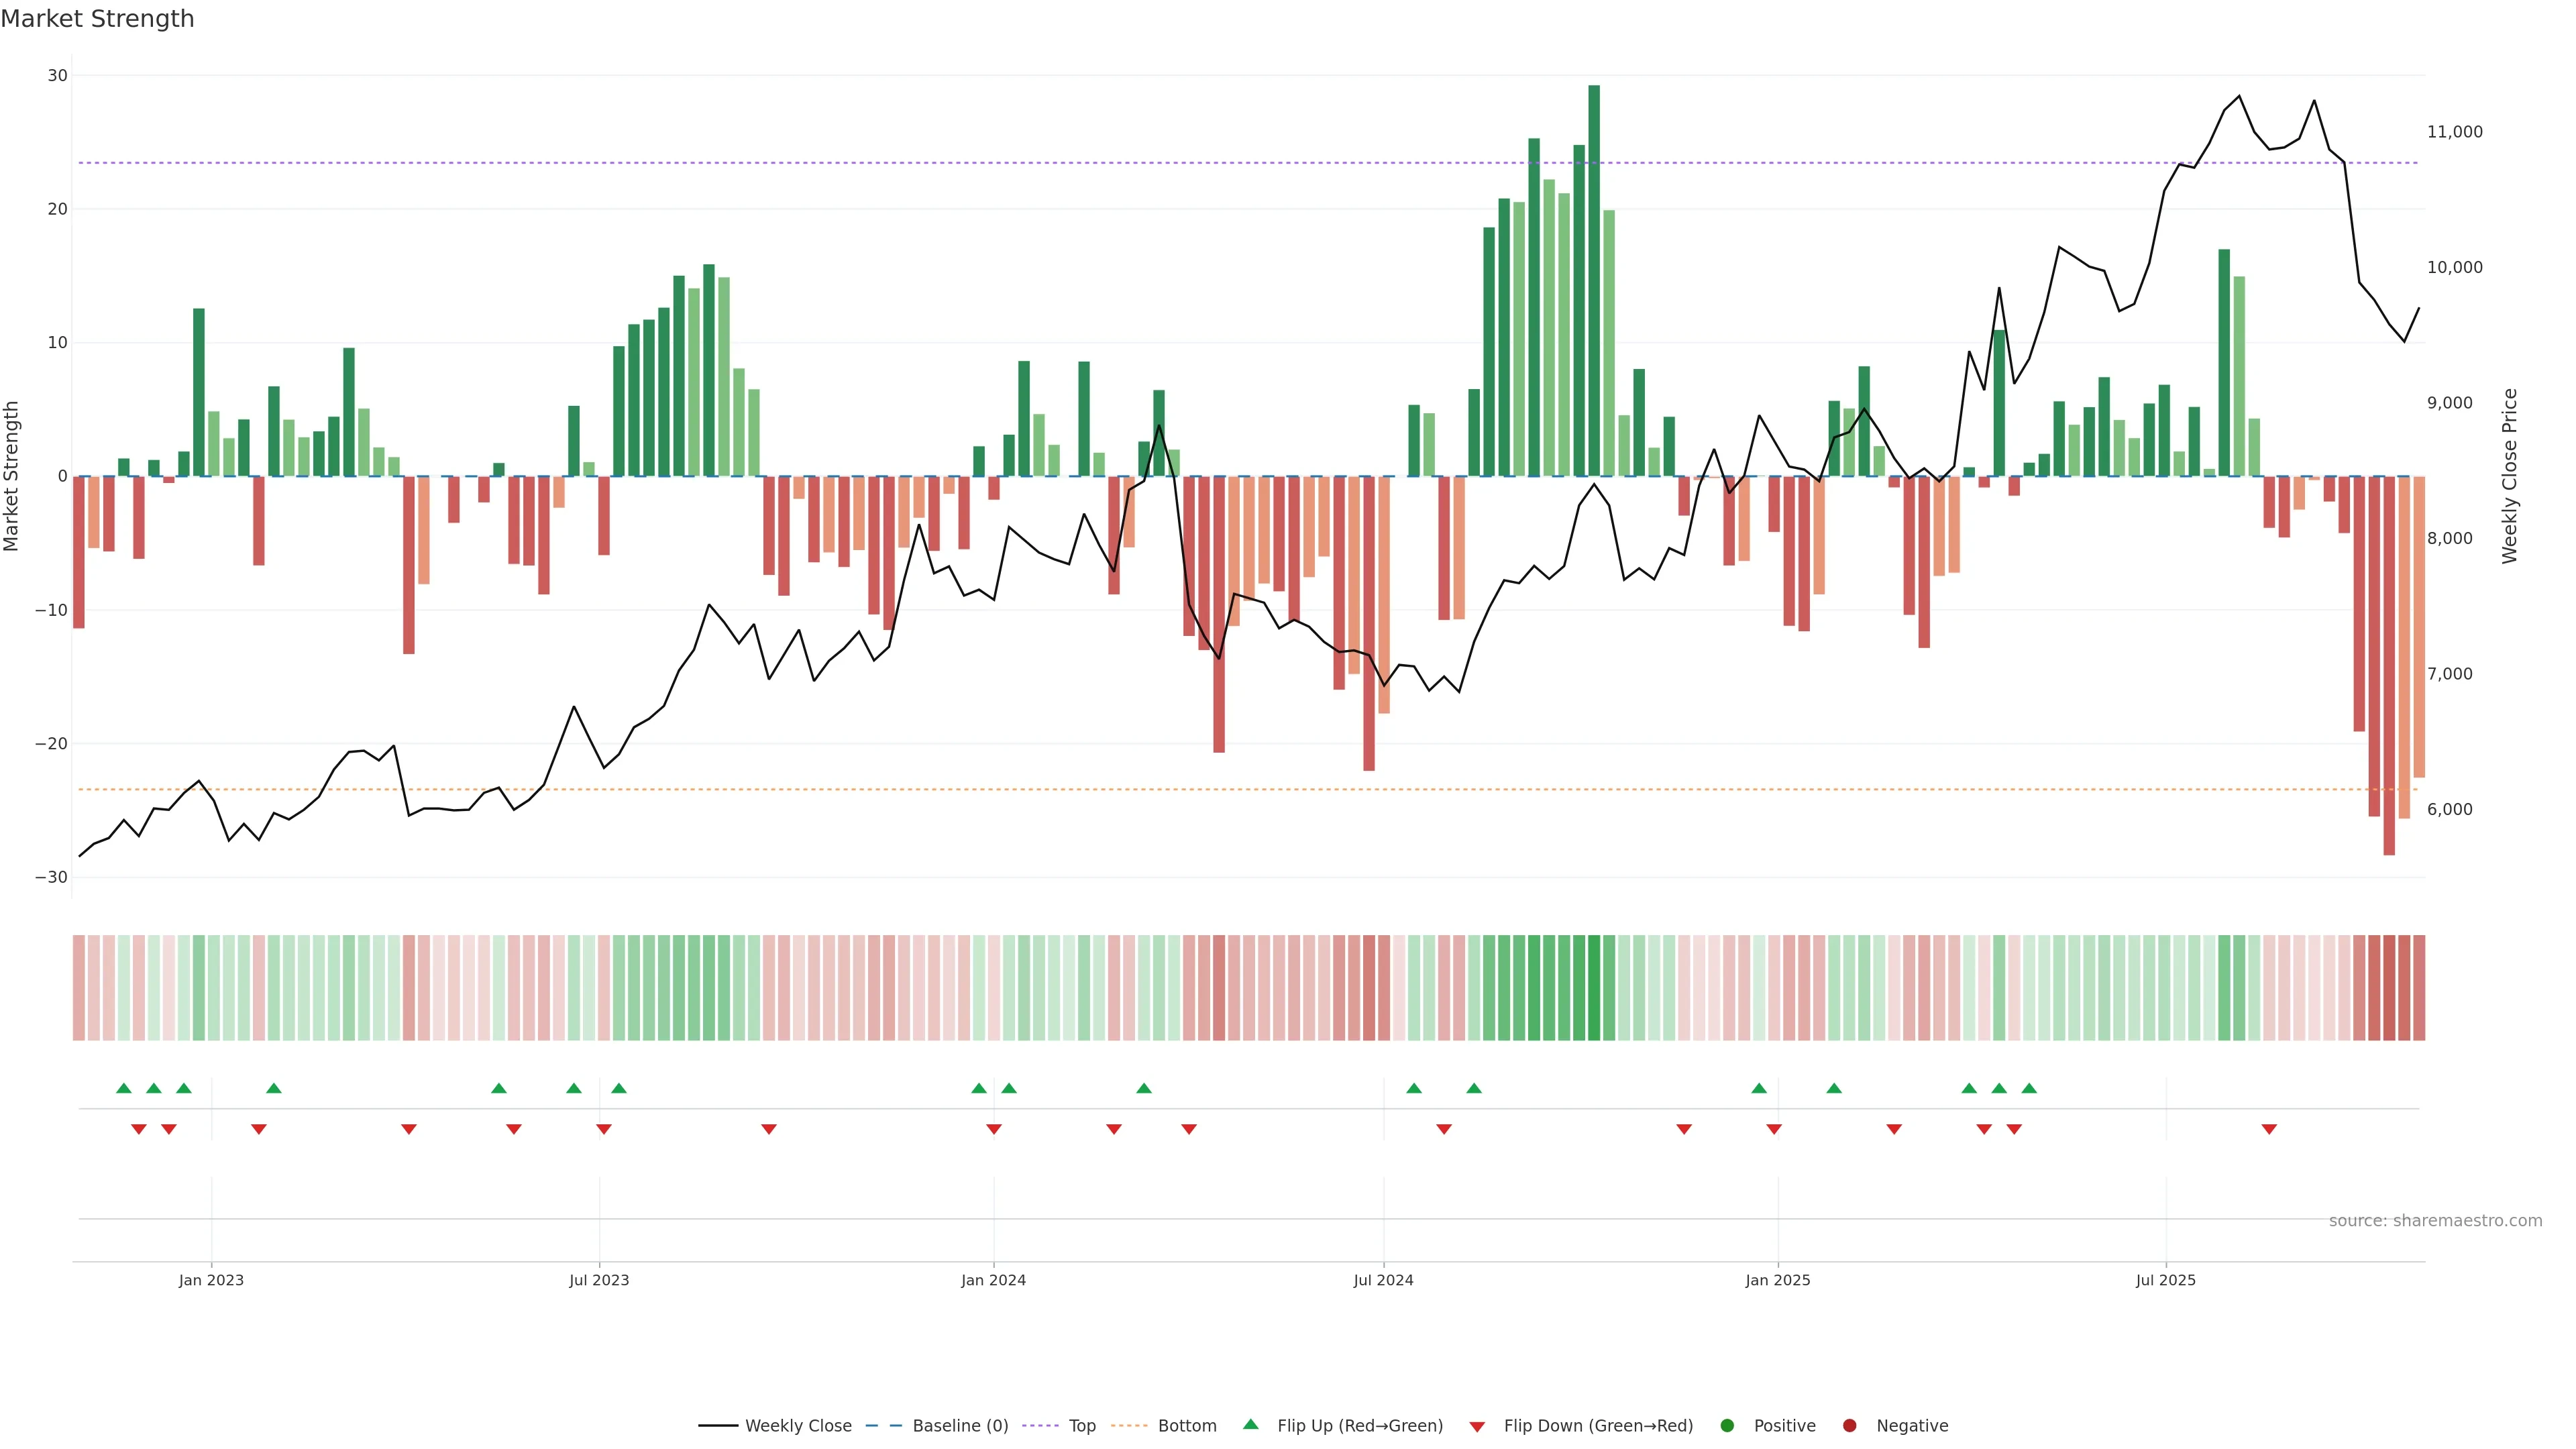The height and width of the screenshot is (1449, 2576).
Task: Click the dark red rightmost heatmap strip cell
Action: pos(2419,988)
